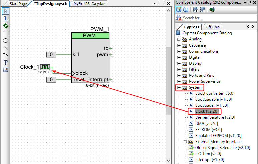
Task: Select the Insert Image tool
Action: pos(6,70)
